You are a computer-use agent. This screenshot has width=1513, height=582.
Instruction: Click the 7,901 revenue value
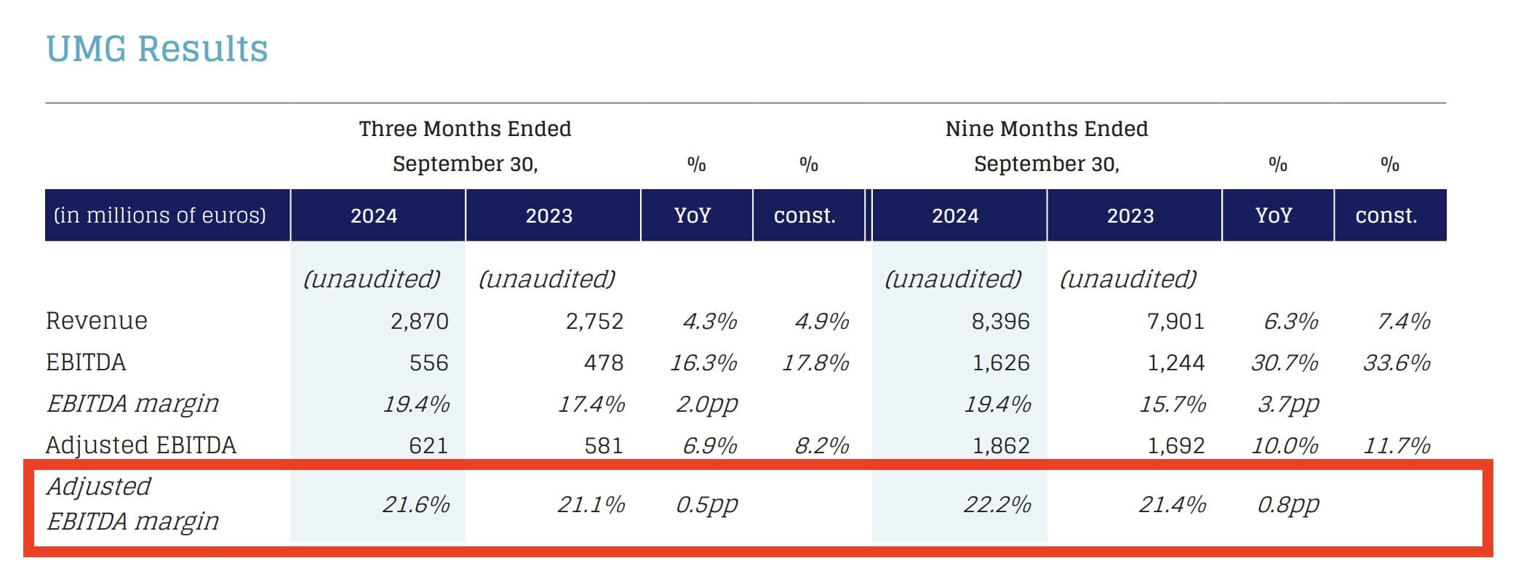(x=1175, y=321)
